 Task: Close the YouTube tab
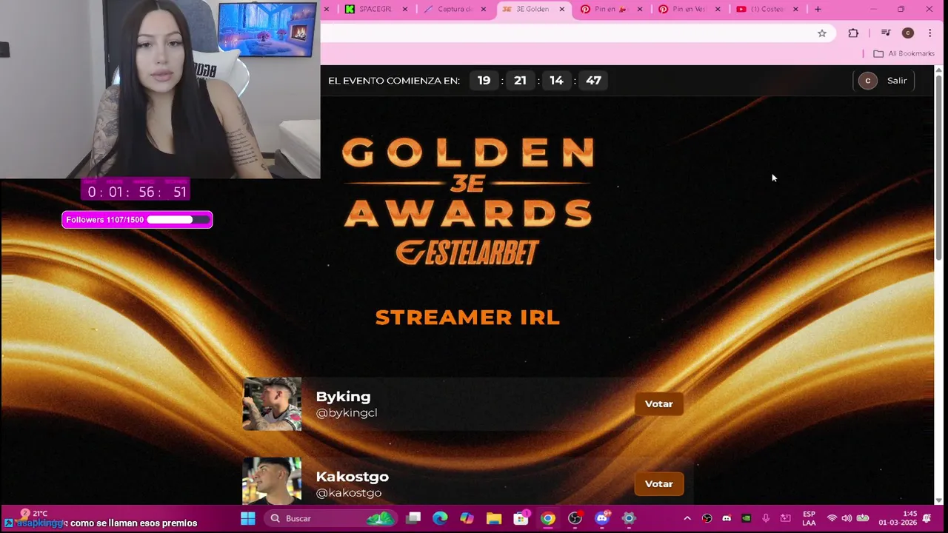click(796, 9)
